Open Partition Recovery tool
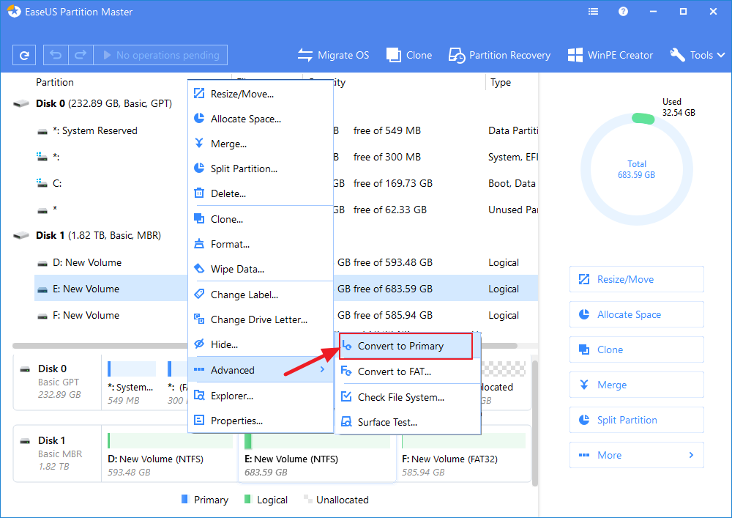The height and width of the screenshot is (518, 732). click(499, 55)
